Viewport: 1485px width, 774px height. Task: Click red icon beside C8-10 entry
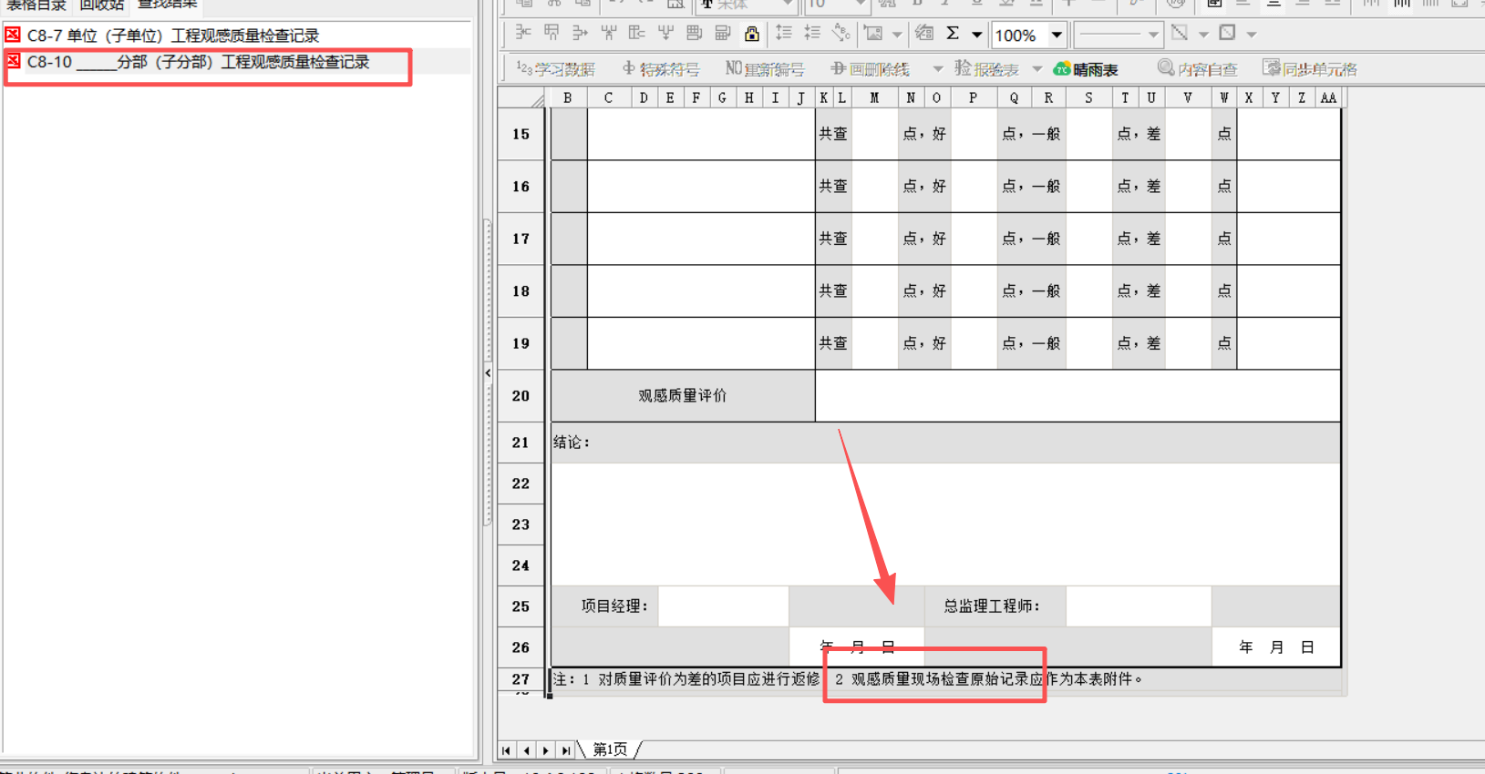pyautogui.click(x=13, y=61)
